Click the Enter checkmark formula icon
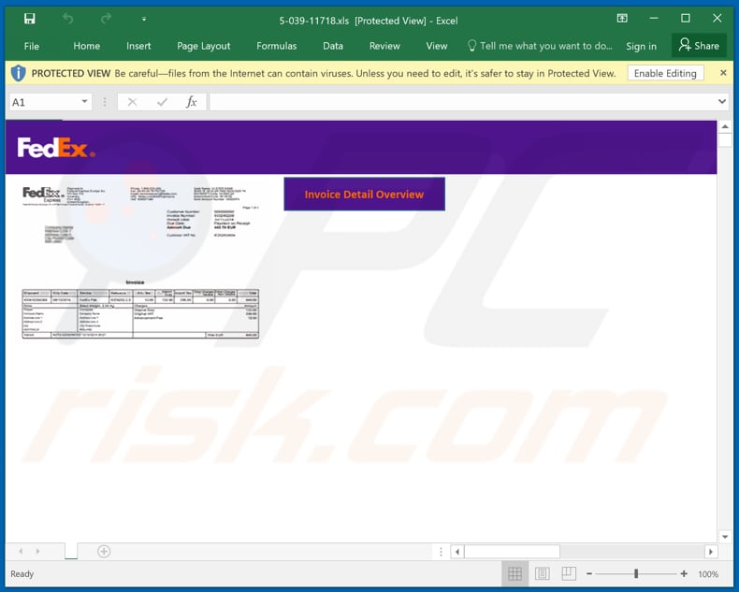The width and height of the screenshot is (739, 592). pyautogui.click(x=162, y=102)
